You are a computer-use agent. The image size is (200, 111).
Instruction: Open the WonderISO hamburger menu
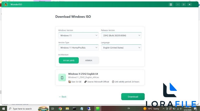click(171, 4)
